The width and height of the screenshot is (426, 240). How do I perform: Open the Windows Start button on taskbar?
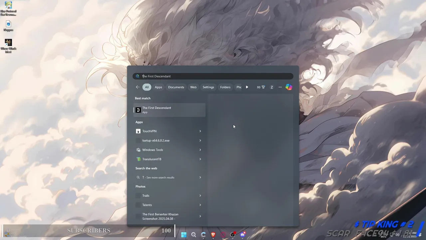pos(184,235)
